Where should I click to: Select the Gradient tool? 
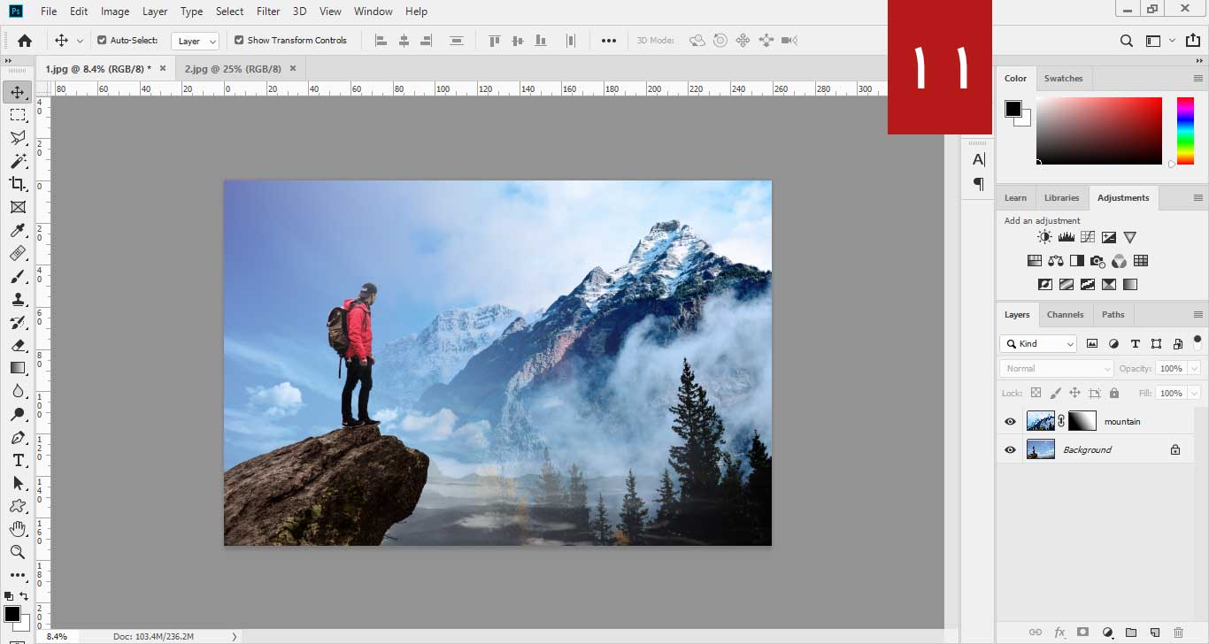(x=17, y=368)
